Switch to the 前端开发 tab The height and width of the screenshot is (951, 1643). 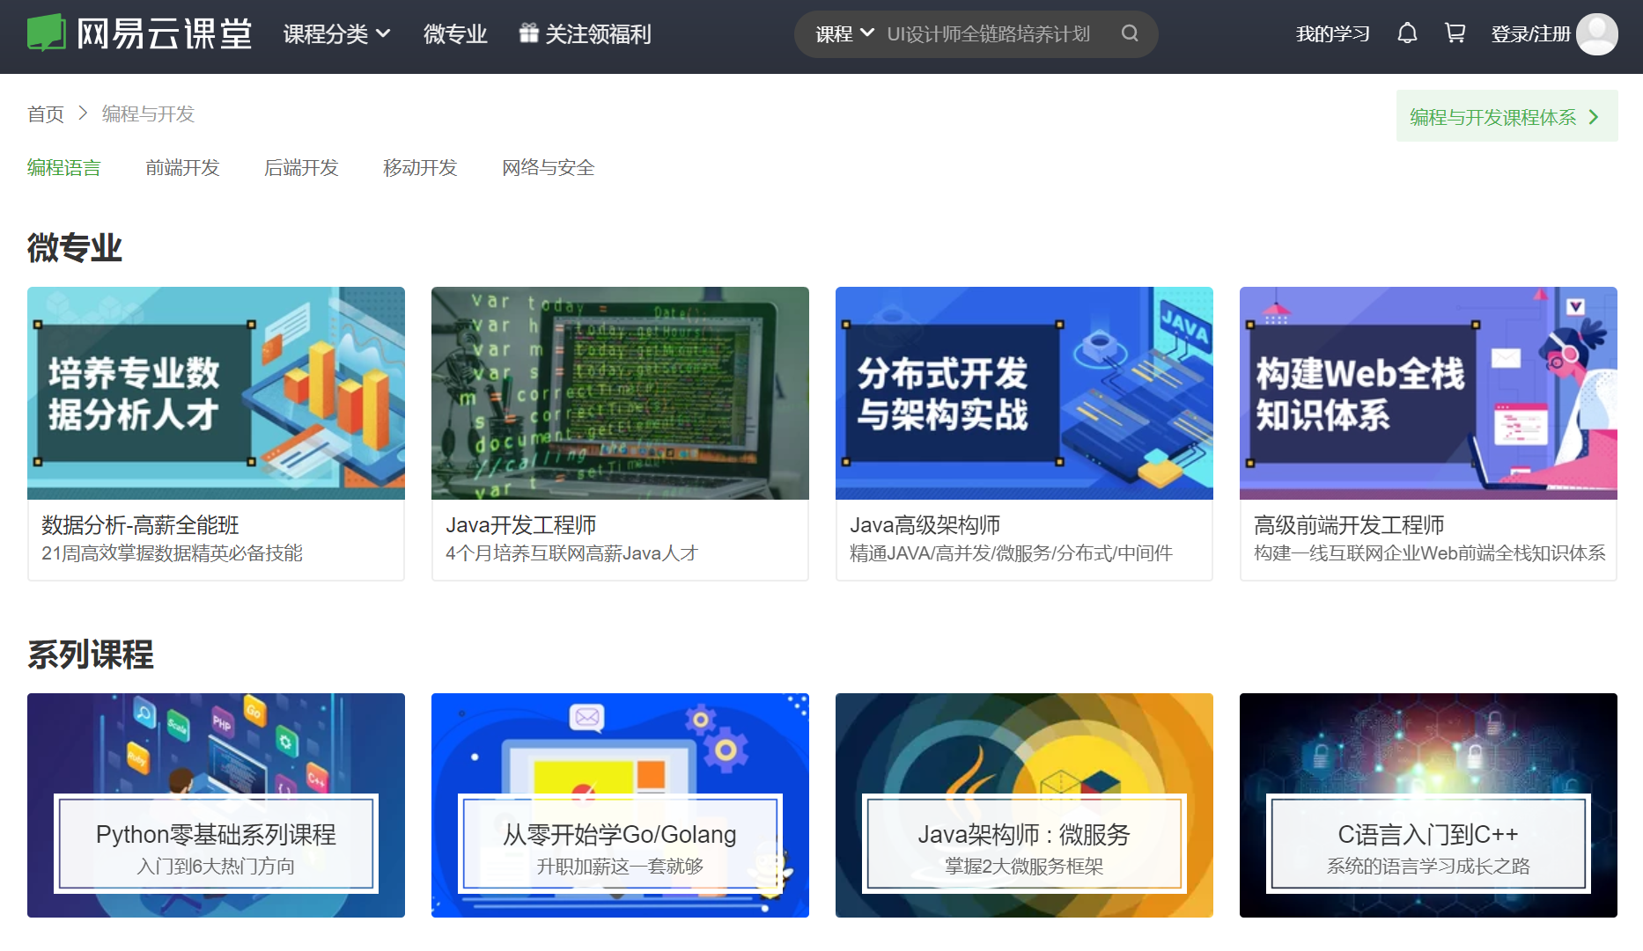(x=182, y=167)
